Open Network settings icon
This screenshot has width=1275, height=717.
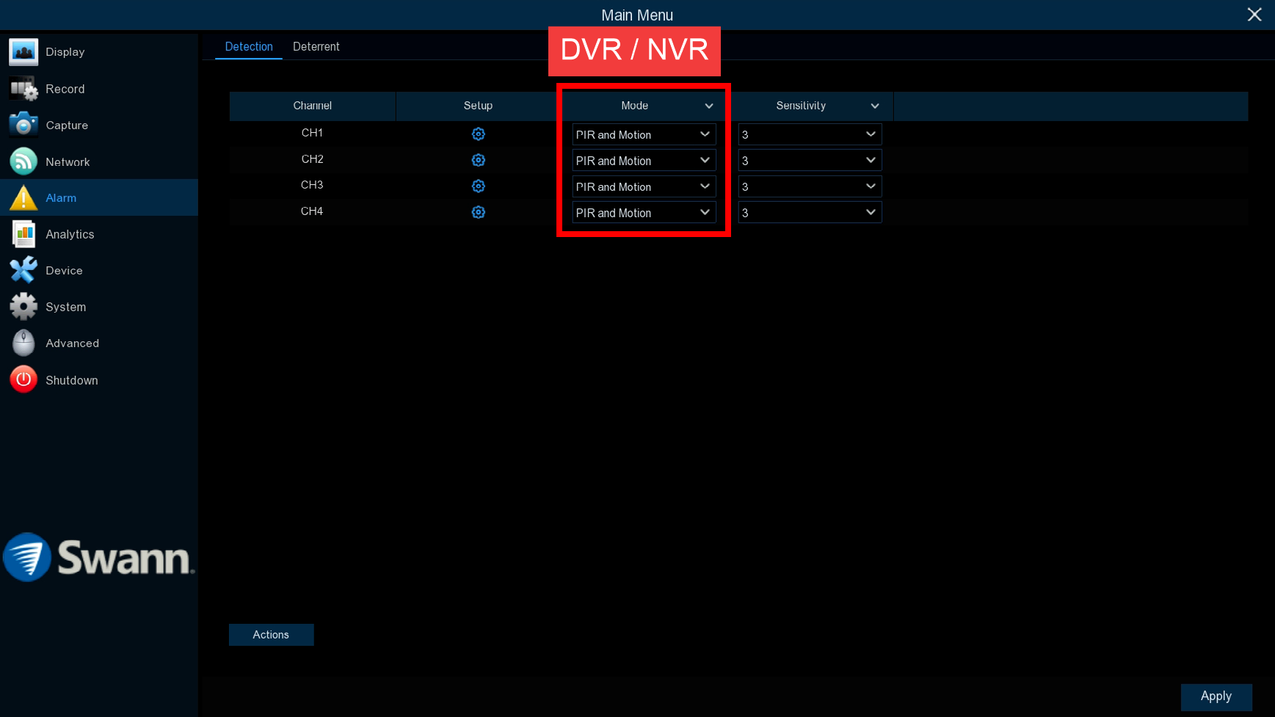pos(23,161)
